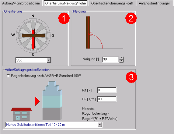
Task: Open the Oberflächenübergangskoeff. tab
Action: pos(112,3)
